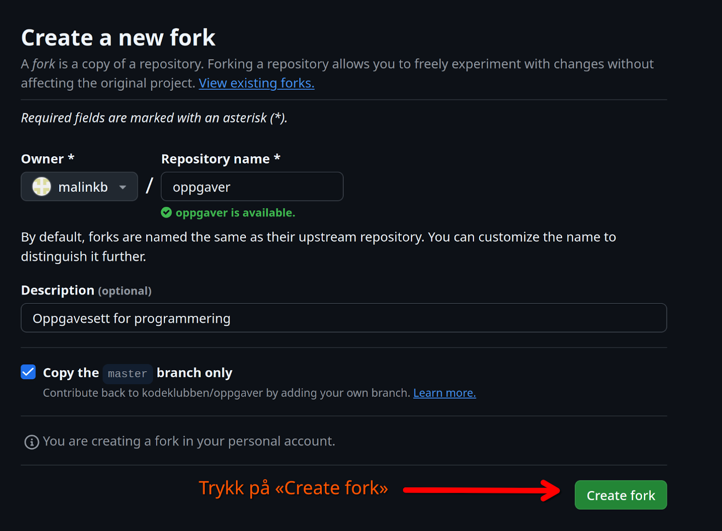The image size is (722, 531).
Task: Follow the Learn more link
Action: coord(444,393)
